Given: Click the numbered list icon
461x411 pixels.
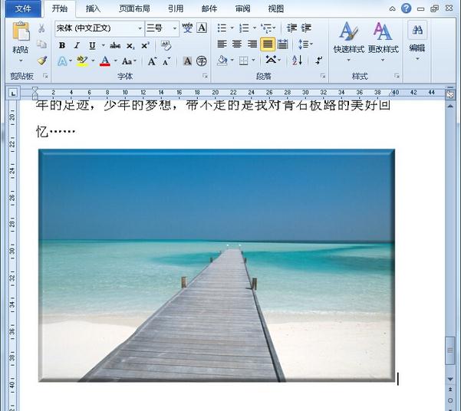Looking at the screenshot, I should [x=245, y=28].
